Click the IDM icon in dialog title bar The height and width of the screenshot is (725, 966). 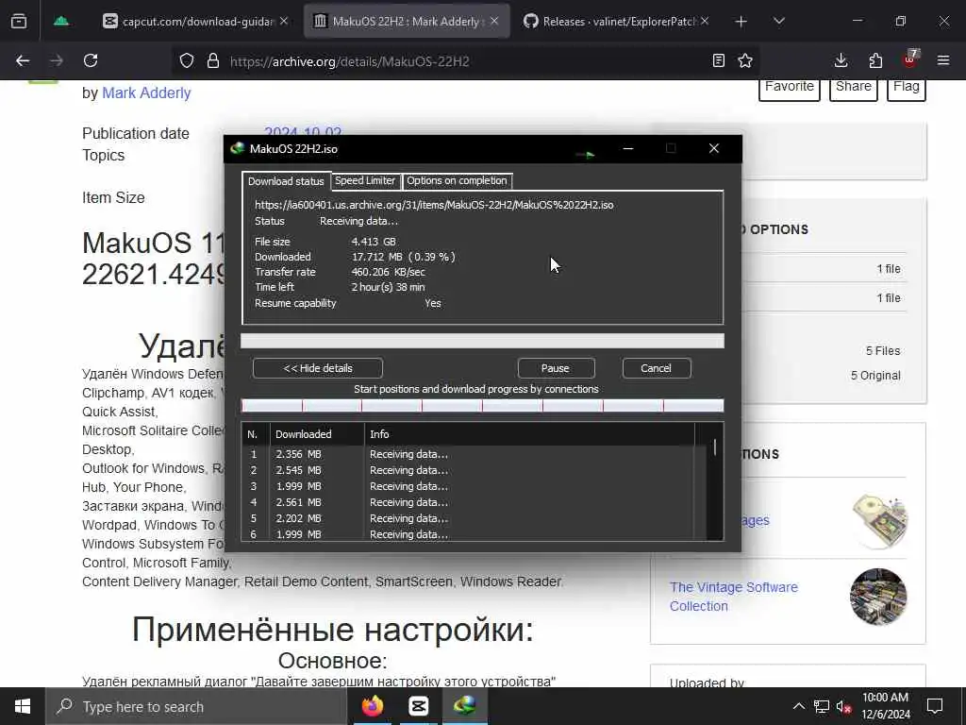tap(237, 148)
